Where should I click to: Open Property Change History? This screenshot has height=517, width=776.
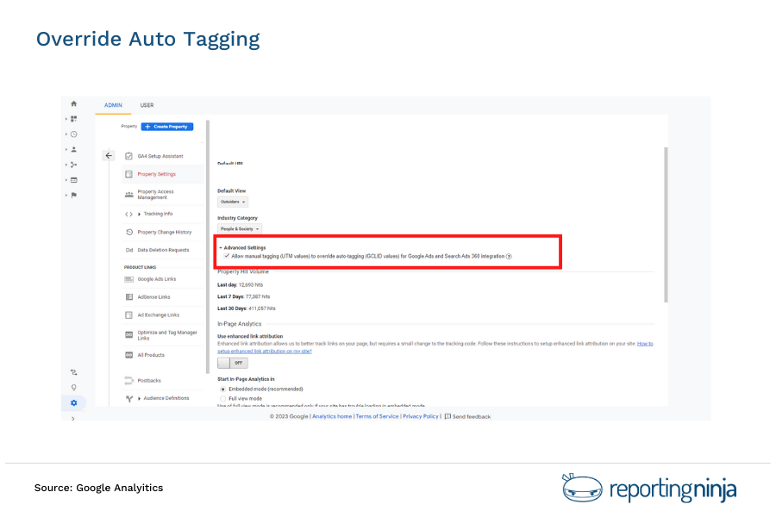click(166, 232)
